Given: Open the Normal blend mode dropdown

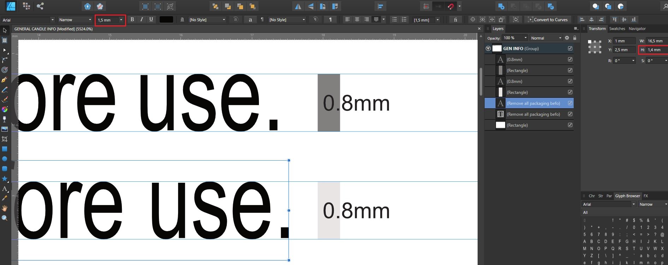Looking at the screenshot, I should pyautogui.click(x=546, y=38).
